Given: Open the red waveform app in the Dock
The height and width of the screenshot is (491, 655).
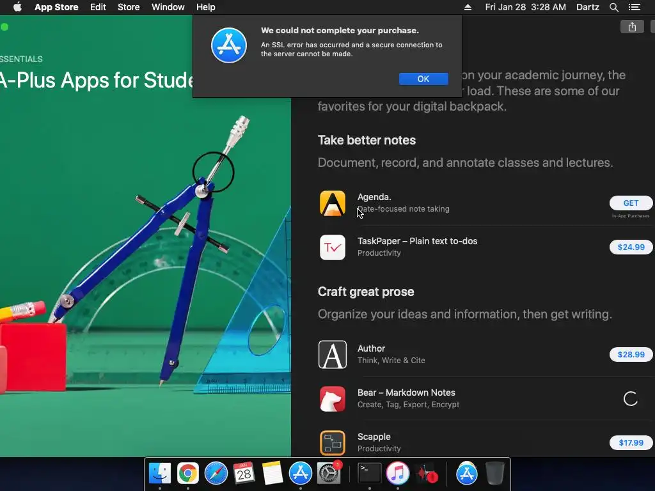Looking at the screenshot, I should (425, 474).
